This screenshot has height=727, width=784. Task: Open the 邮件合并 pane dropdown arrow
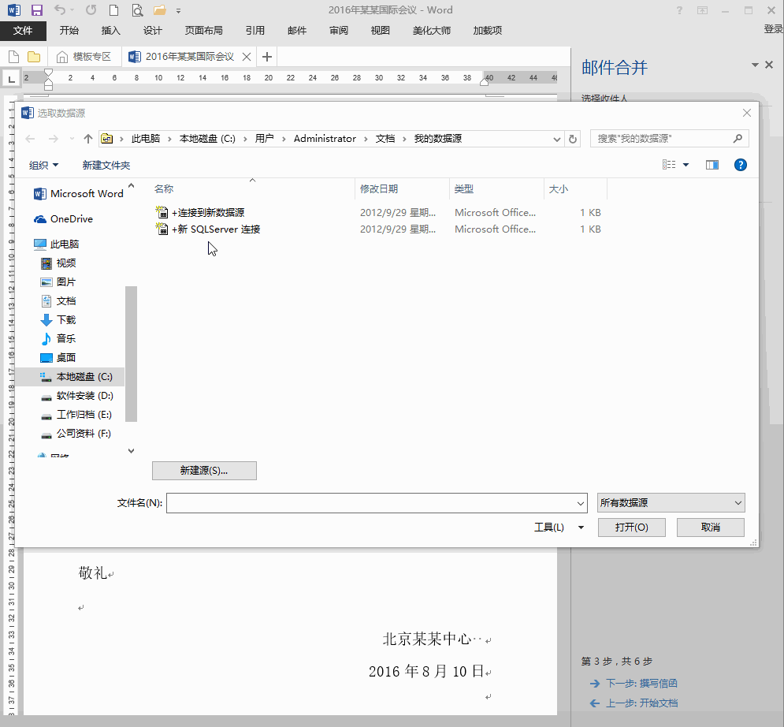754,64
